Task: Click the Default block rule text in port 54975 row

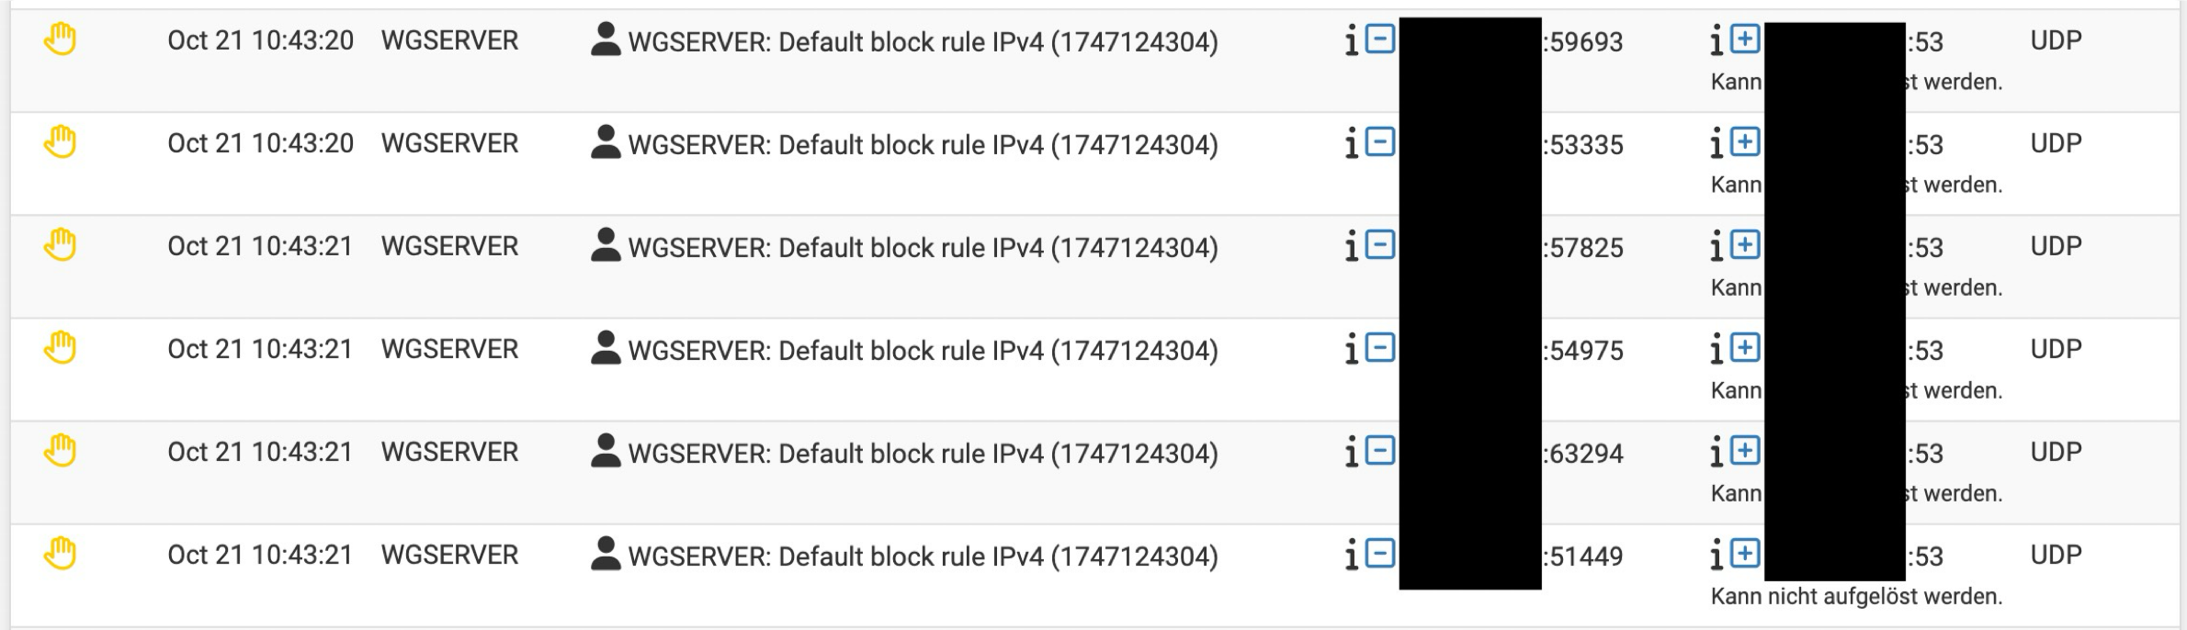Action: [923, 351]
